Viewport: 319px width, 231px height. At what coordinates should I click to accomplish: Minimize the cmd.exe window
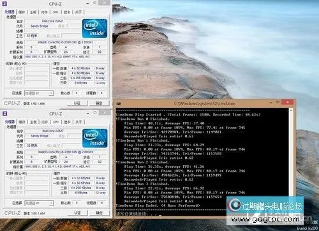pyautogui.click(x=271, y=103)
